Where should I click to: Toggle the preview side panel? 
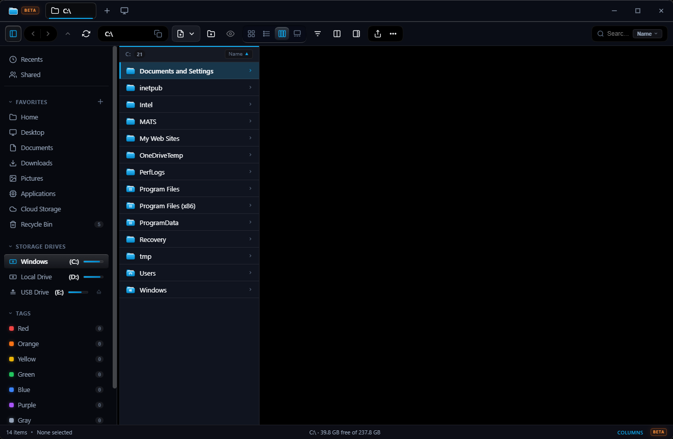[356, 34]
